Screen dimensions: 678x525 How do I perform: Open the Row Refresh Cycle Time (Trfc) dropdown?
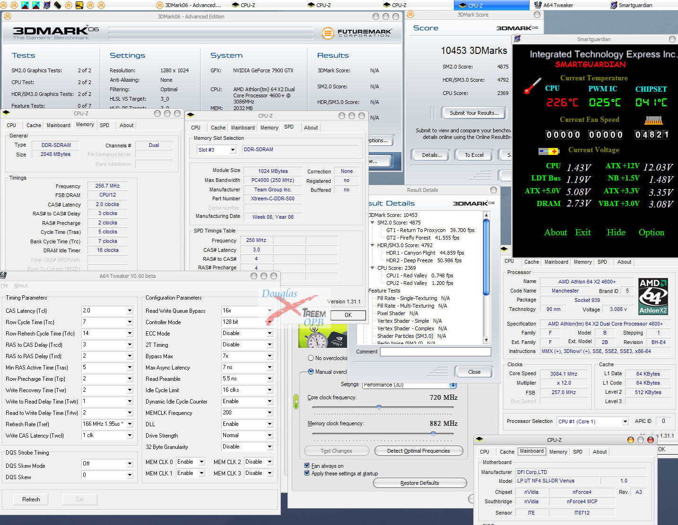pyautogui.click(x=130, y=333)
